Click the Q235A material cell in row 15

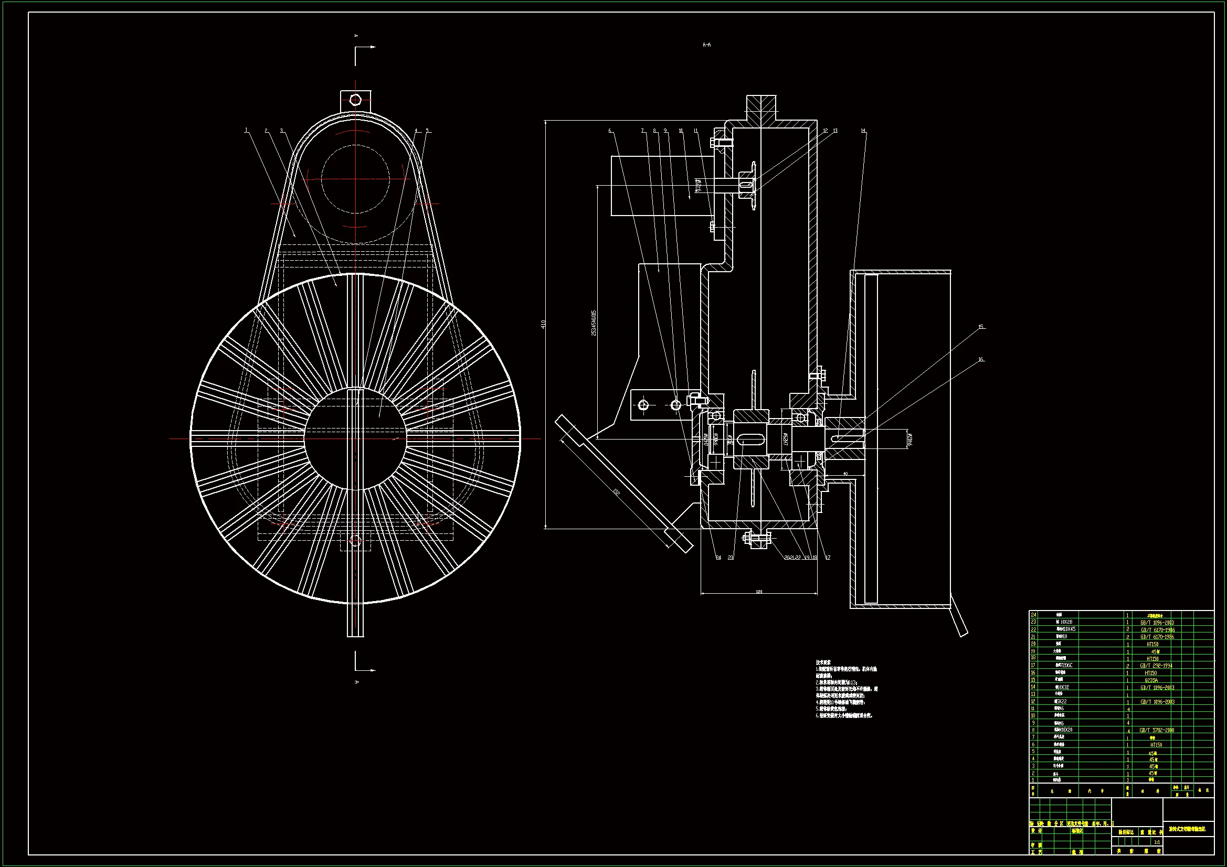coord(1151,681)
